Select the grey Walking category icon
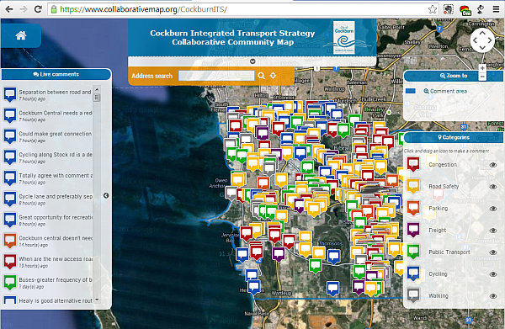 tap(413, 295)
